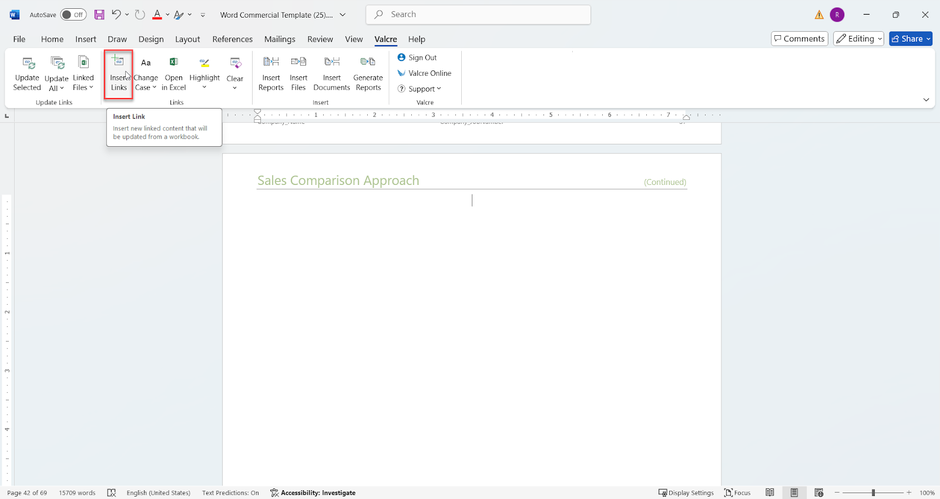Click Update Selected links button
The width and height of the screenshot is (940, 499).
tap(27, 73)
